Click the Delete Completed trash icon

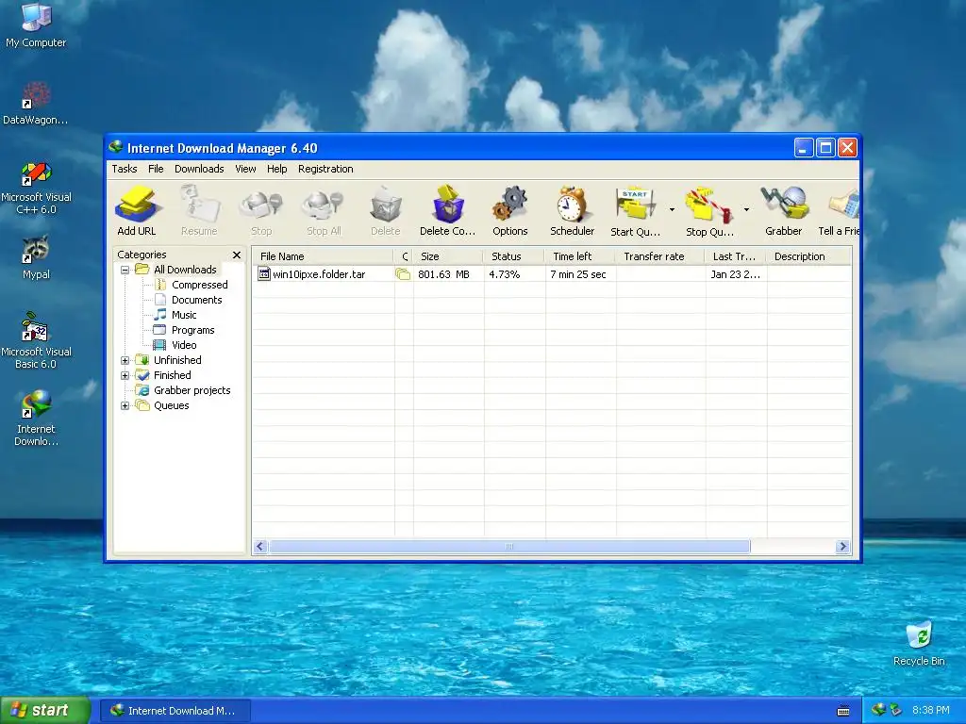click(448, 210)
